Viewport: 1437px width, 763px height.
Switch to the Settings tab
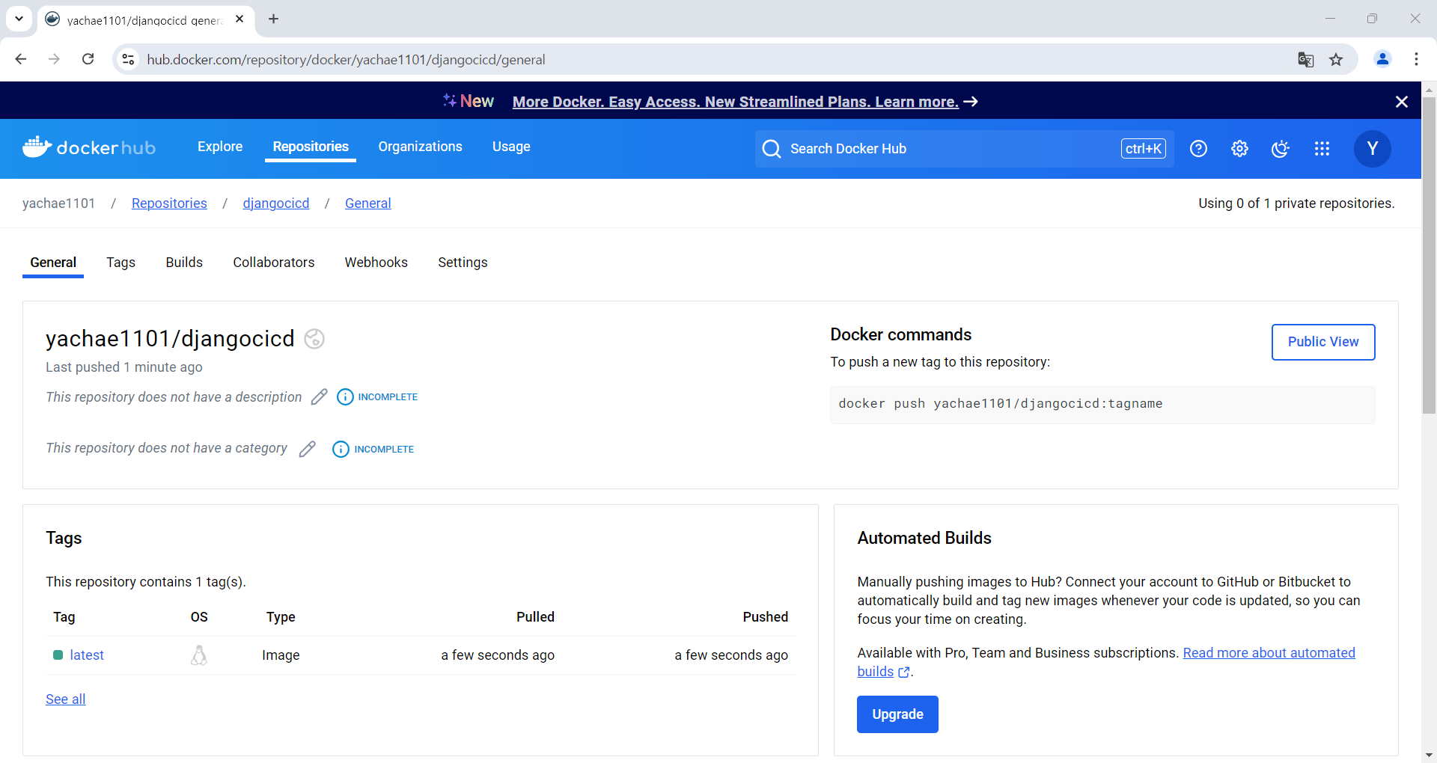463,263
